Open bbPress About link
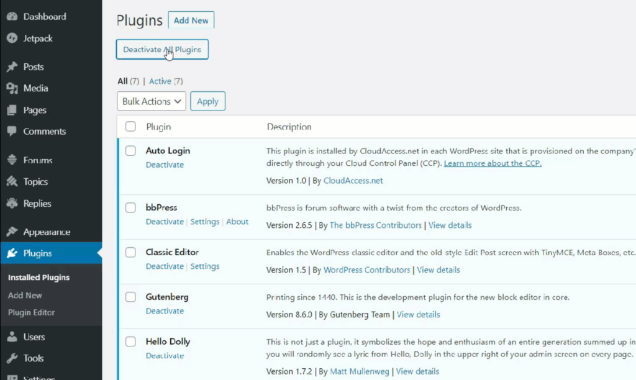Screen dimensions: 636x380 click(x=237, y=222)
